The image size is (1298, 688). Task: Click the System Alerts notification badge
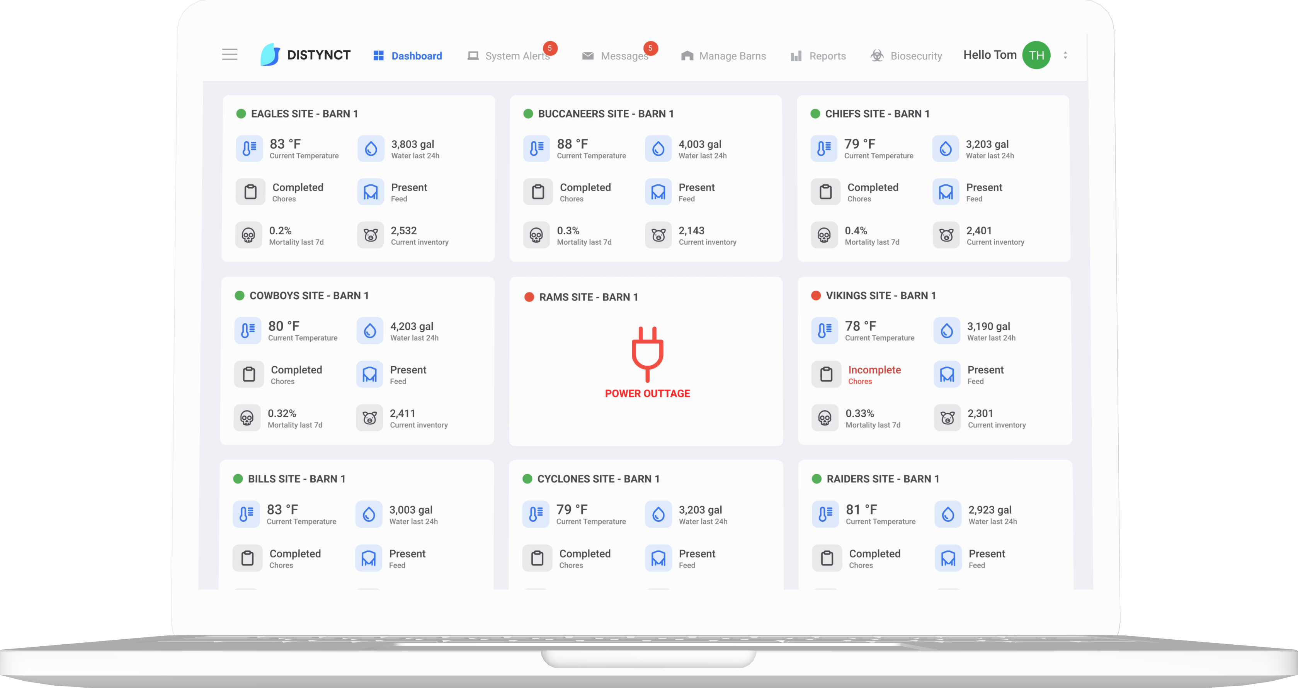550,48
